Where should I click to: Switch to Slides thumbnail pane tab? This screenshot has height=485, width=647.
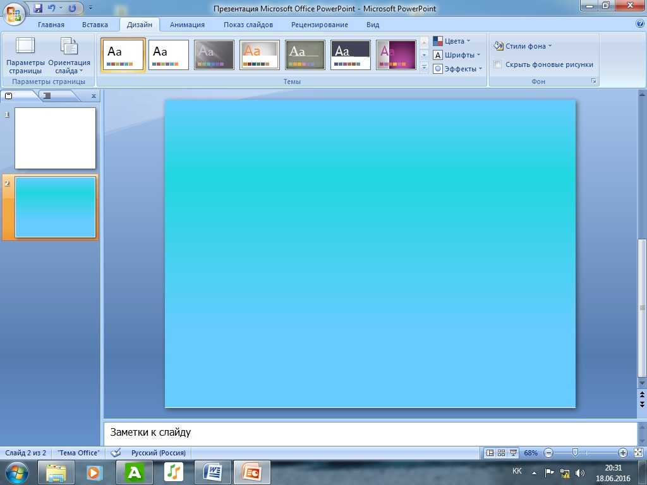click(x=9, y=96)
